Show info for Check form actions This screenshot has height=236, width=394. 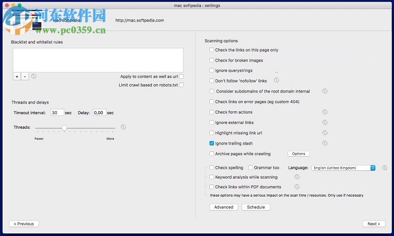click(325, 112)
